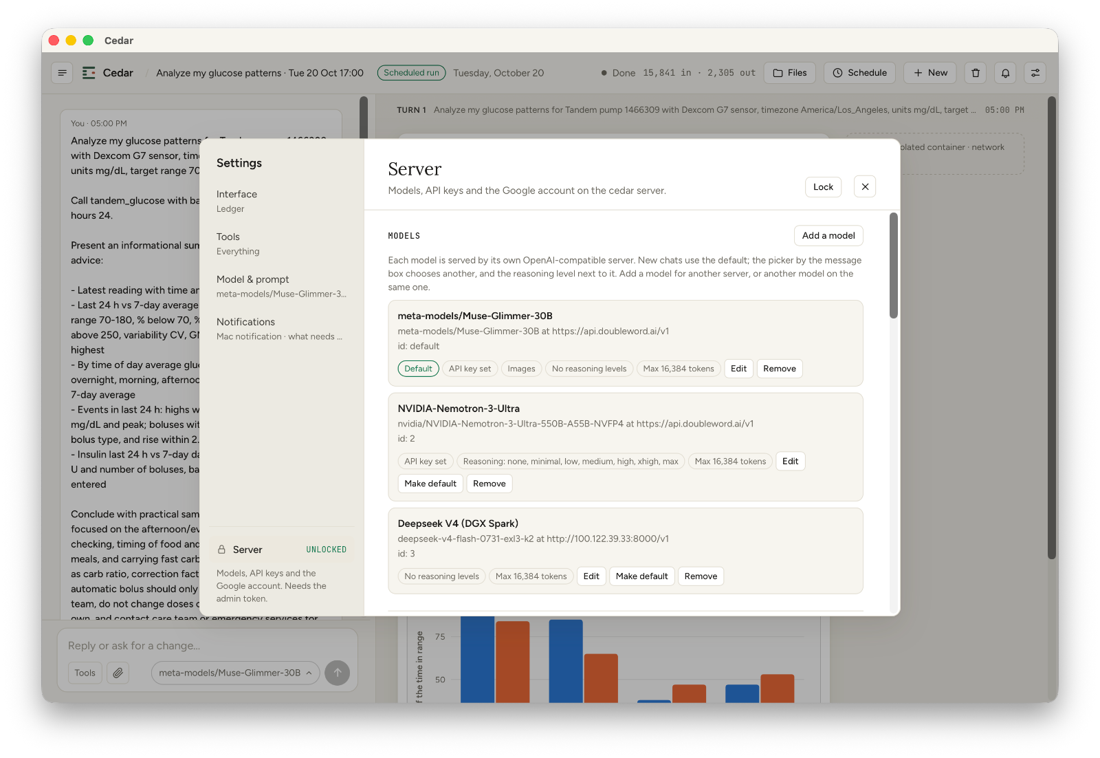
Task: Delete chat with the trash icon
Action: coord(976,73)
